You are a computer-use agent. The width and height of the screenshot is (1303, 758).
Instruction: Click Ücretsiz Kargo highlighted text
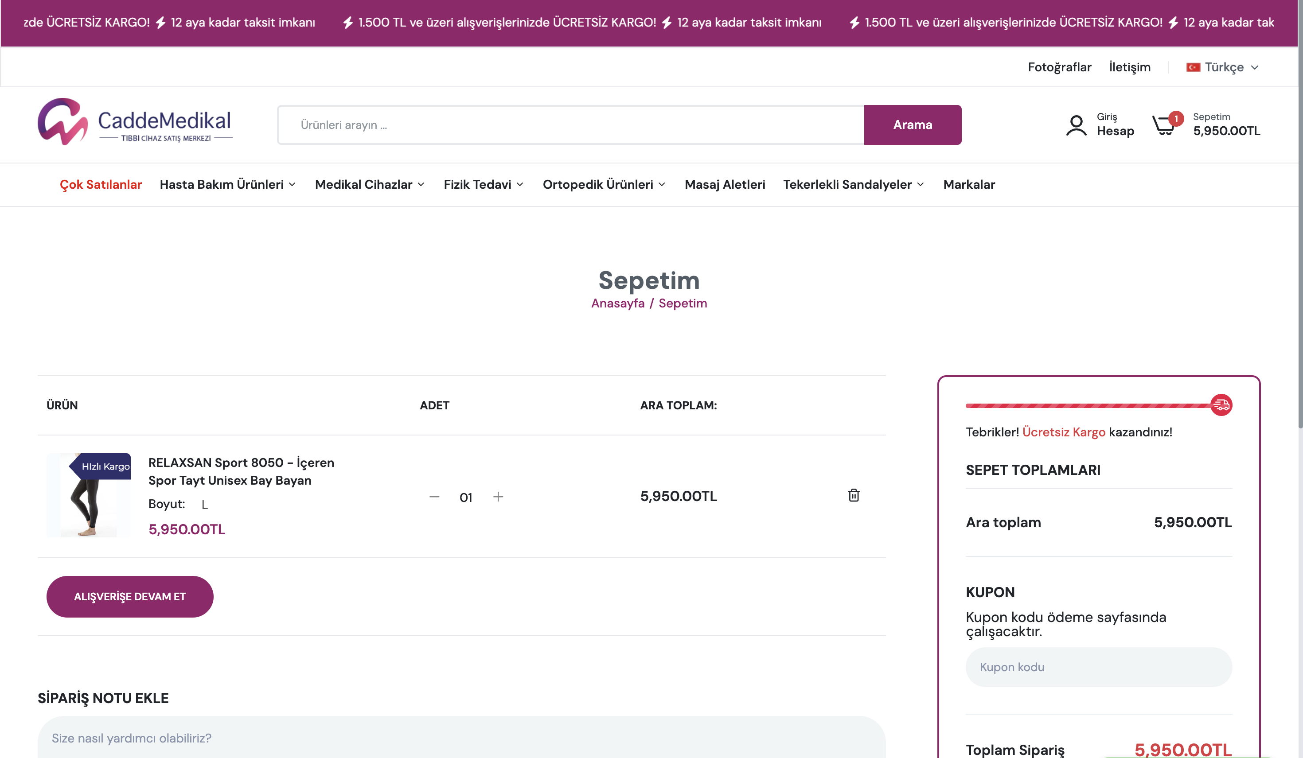pyautogui.click(x=1064, y=432)
